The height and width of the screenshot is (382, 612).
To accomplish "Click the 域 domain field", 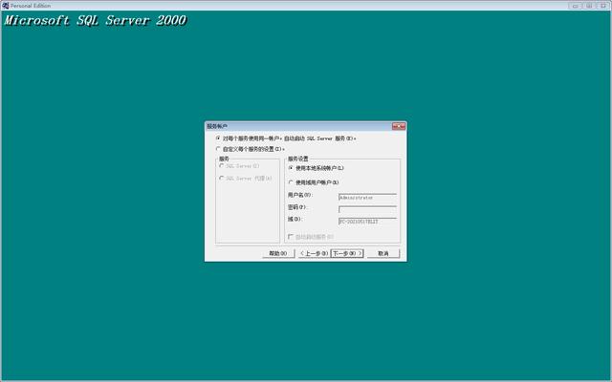I will pyautogui.click(x=367, y=222).
